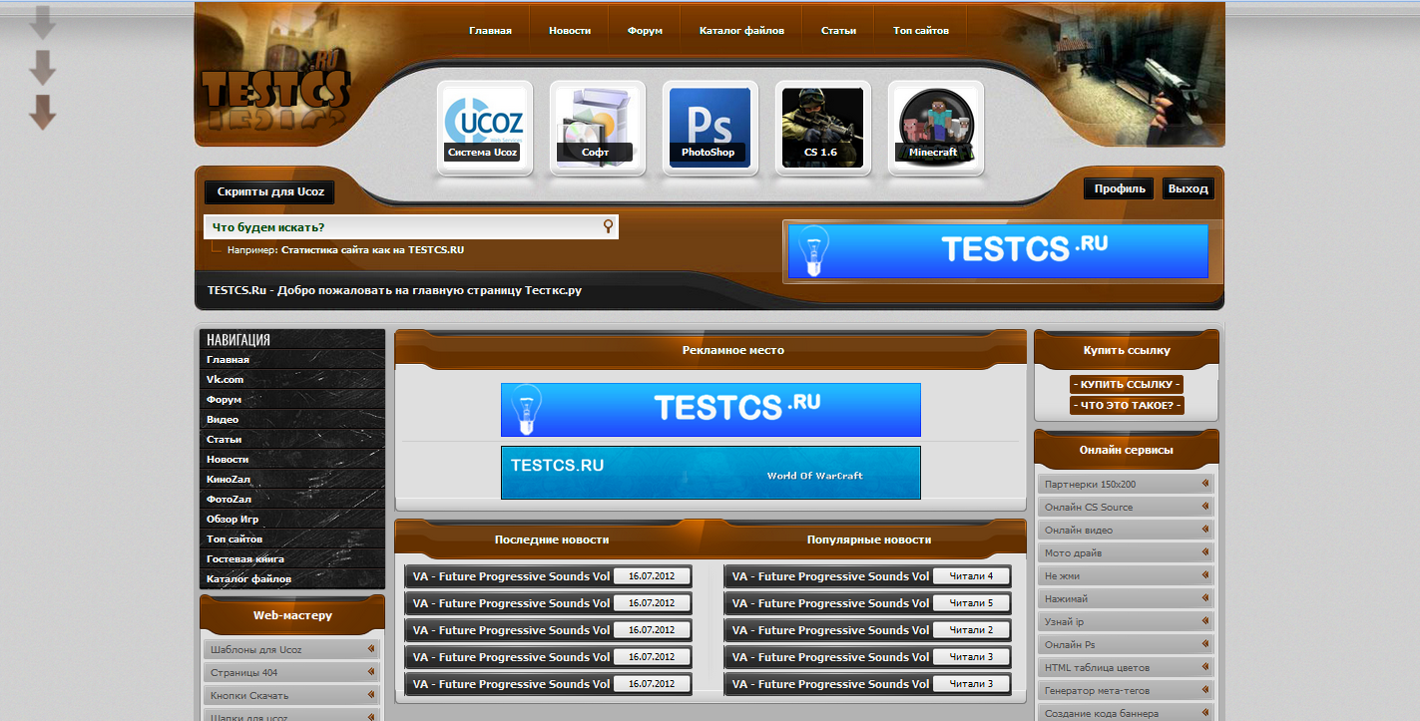Open popular news item with Читали 4
The height and width of the screenshot is (721, 1420).
867,576
